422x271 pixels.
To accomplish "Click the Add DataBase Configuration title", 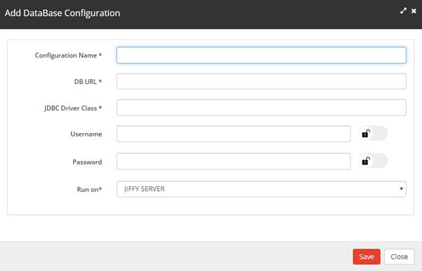I will 62,13.
